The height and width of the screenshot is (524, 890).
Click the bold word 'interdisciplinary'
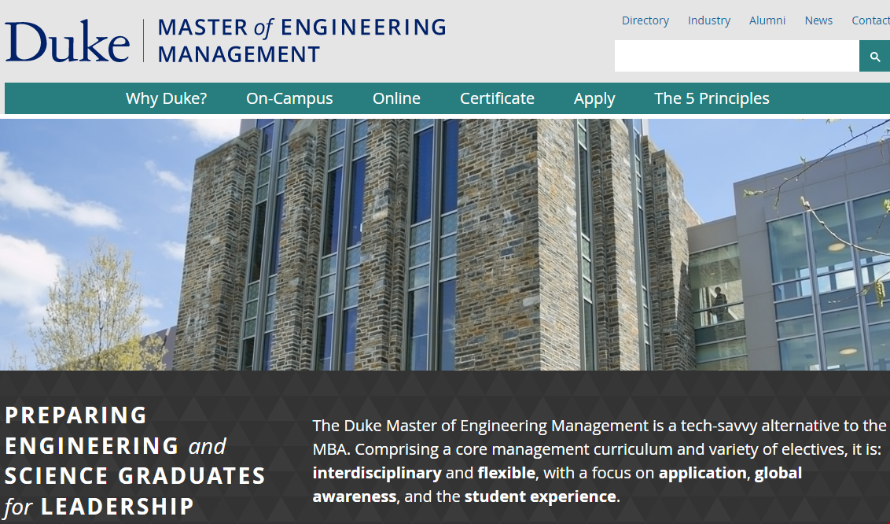pos(377,473)
